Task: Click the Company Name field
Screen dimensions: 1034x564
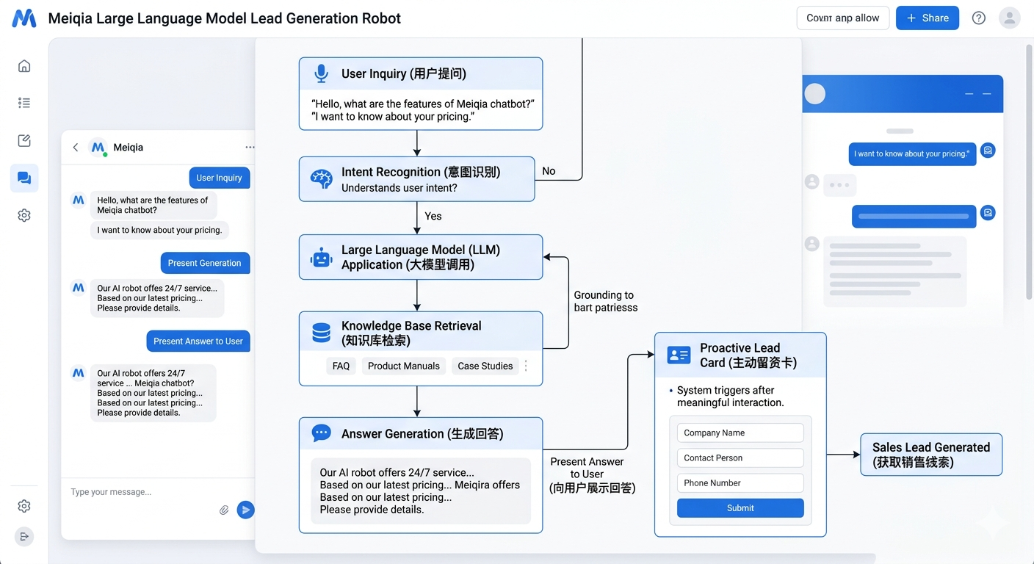Action: 740,433
